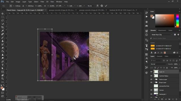181x101 pixels.
Task: Toggle lock transparent pixels in Layers panel
Action: (x=155, y=68)
